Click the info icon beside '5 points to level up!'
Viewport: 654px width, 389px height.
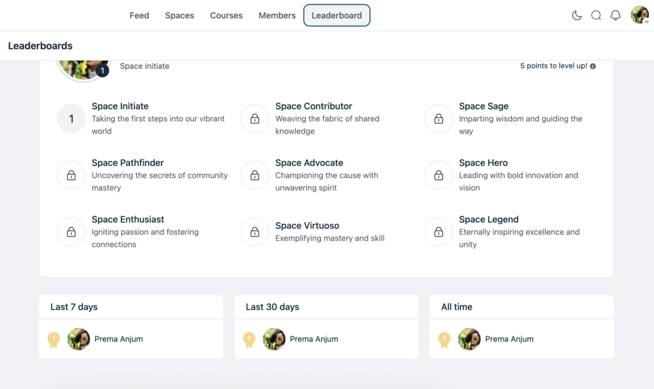click(592, 65)
